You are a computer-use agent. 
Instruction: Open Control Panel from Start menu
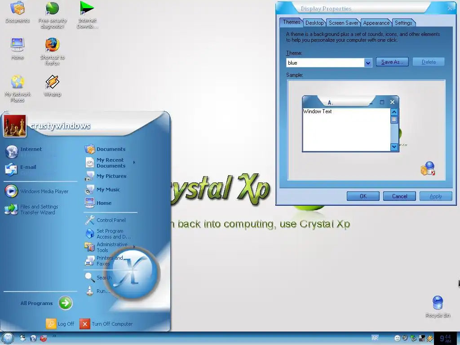point(105,220)
